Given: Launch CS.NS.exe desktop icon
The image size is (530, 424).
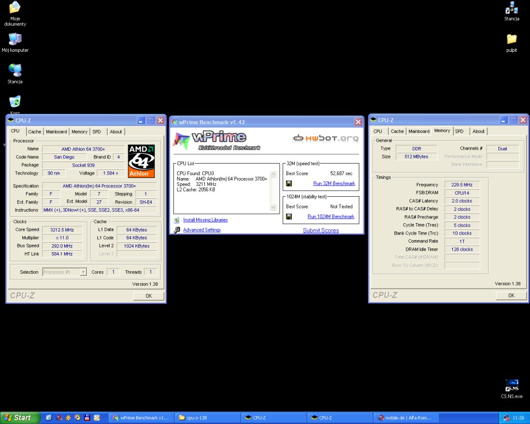Looking at the screenshot, I should point(511,388).
